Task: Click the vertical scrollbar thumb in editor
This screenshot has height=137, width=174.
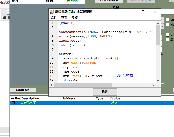Action: click(x=158, y=35)
